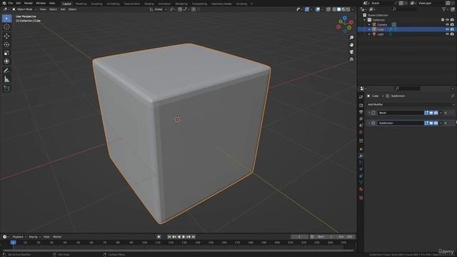
Task: Open the File menu
Action: click(x=11, y=3)
